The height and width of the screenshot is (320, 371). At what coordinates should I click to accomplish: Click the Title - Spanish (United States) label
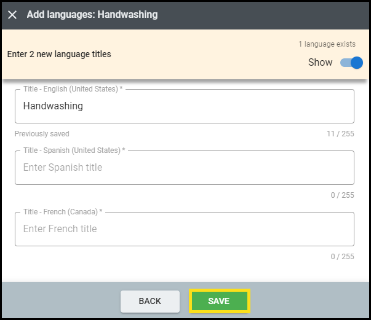click(74, 150)
